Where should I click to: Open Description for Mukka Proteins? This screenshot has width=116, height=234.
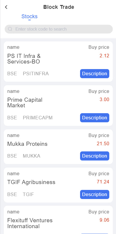[x=95, y=156]
